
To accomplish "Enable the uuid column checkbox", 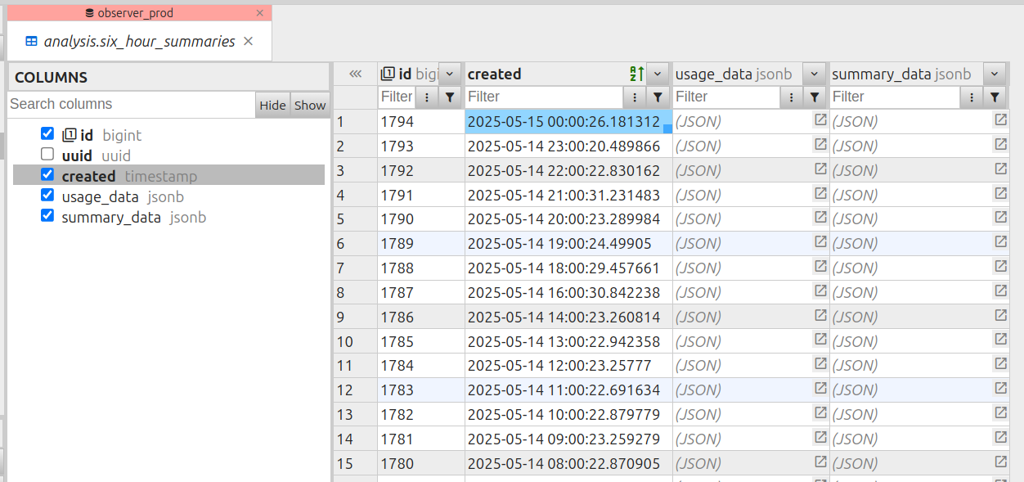I will pyautogui.click(x=47, y=155).
